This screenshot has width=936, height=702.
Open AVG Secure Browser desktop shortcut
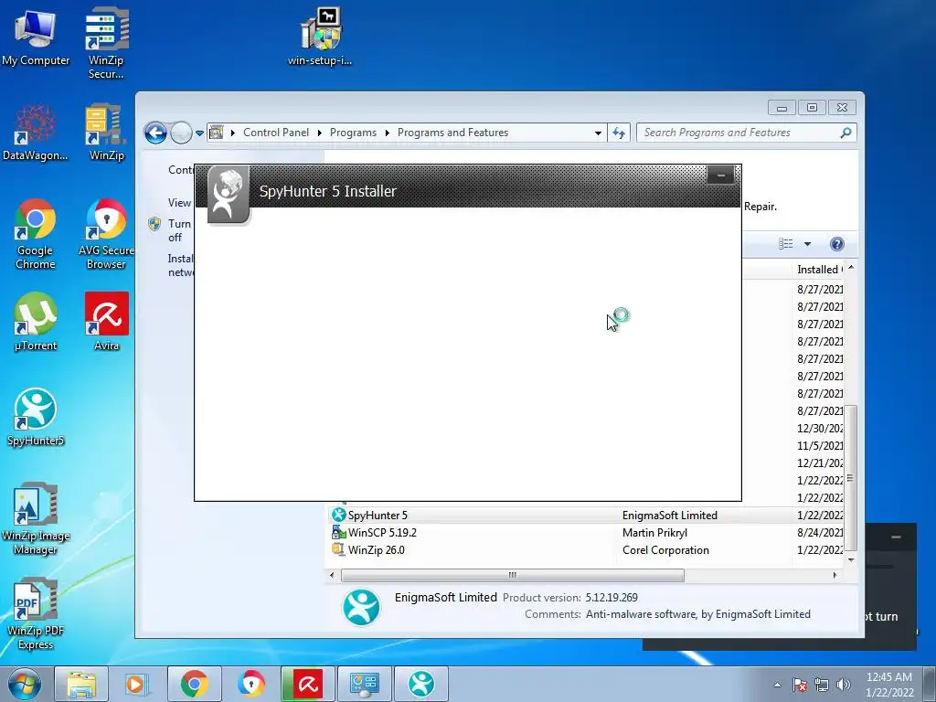coord(106,234)
